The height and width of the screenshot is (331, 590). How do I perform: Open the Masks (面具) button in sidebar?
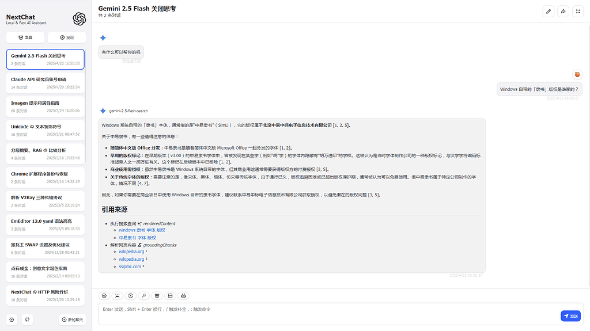coord(25,37)
